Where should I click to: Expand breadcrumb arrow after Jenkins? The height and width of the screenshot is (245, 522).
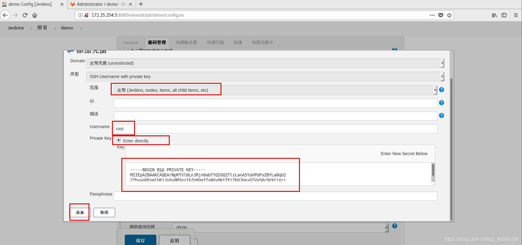31,28
